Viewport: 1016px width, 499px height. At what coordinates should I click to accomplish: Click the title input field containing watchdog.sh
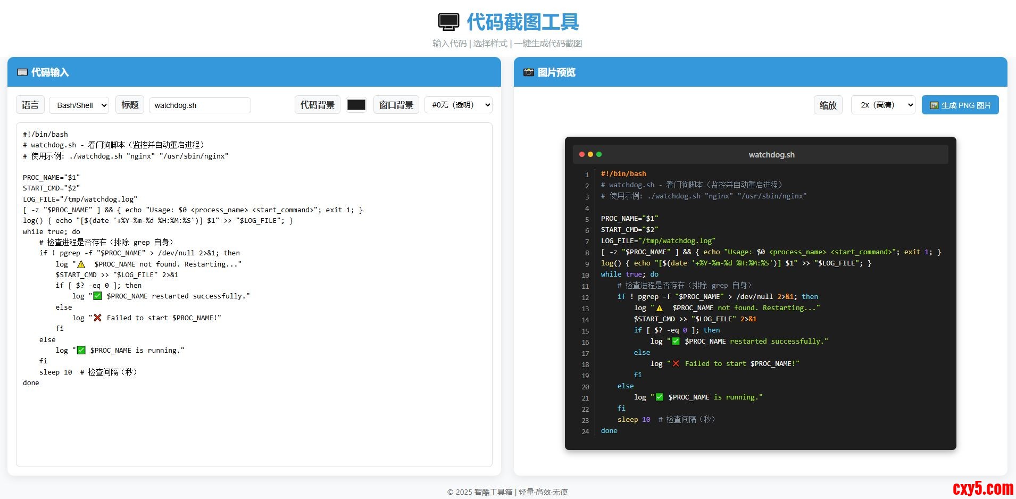click(199, 105)
